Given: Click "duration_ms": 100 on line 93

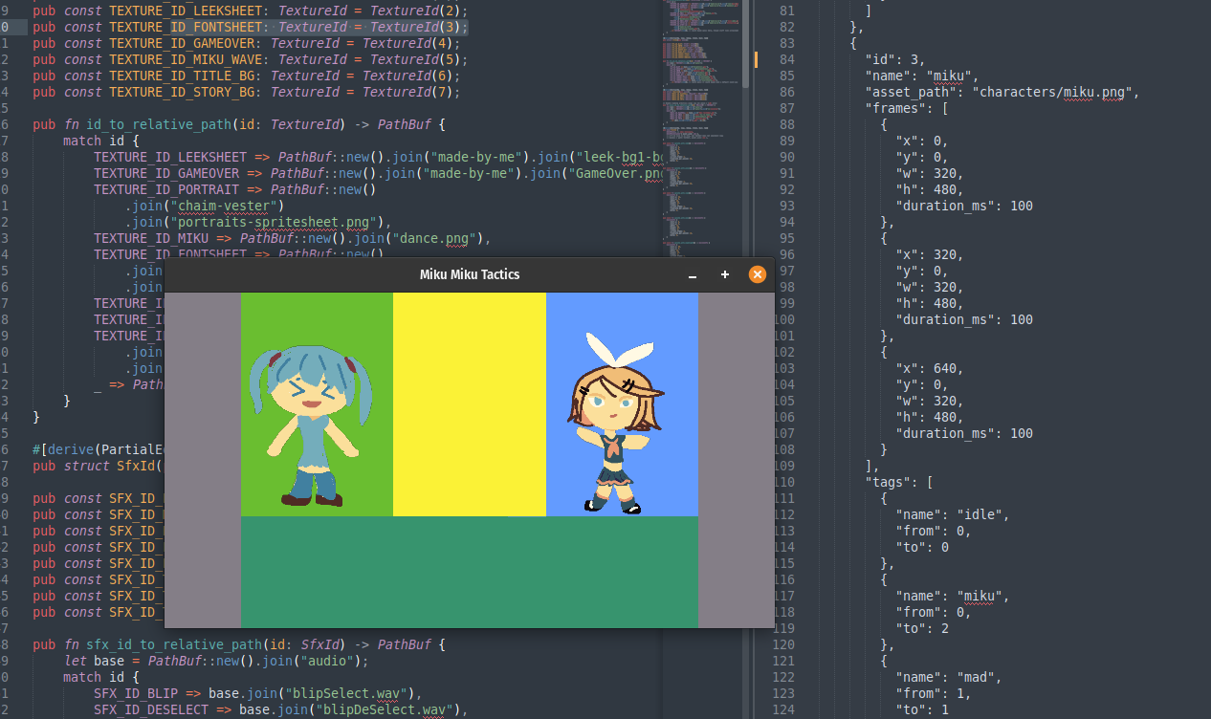Looking at the screenshot, I should point(964,206).
